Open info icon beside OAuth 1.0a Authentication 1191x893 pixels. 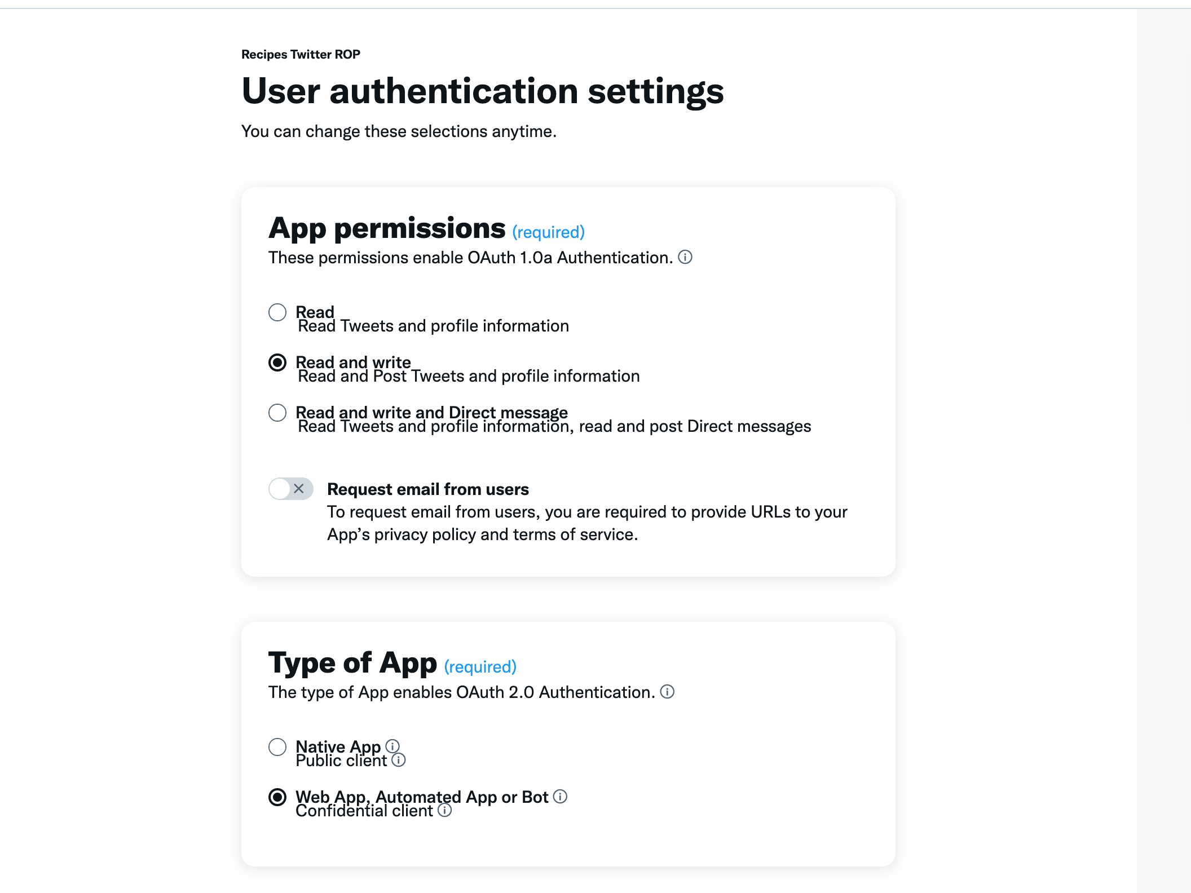tap(685, 257)
